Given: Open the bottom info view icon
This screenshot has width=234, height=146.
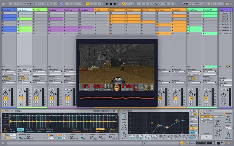Looking at the screenshot, I should click(x=3, y=143).
